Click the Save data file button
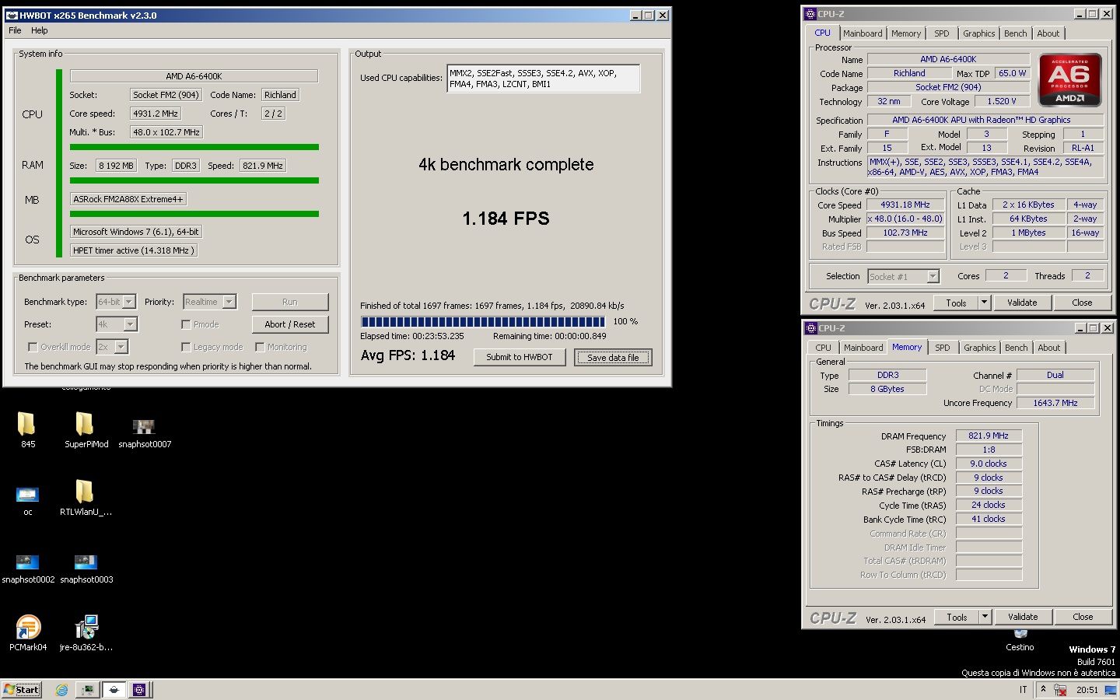Screen dimensions: 1120x700 tap(613, 357)
